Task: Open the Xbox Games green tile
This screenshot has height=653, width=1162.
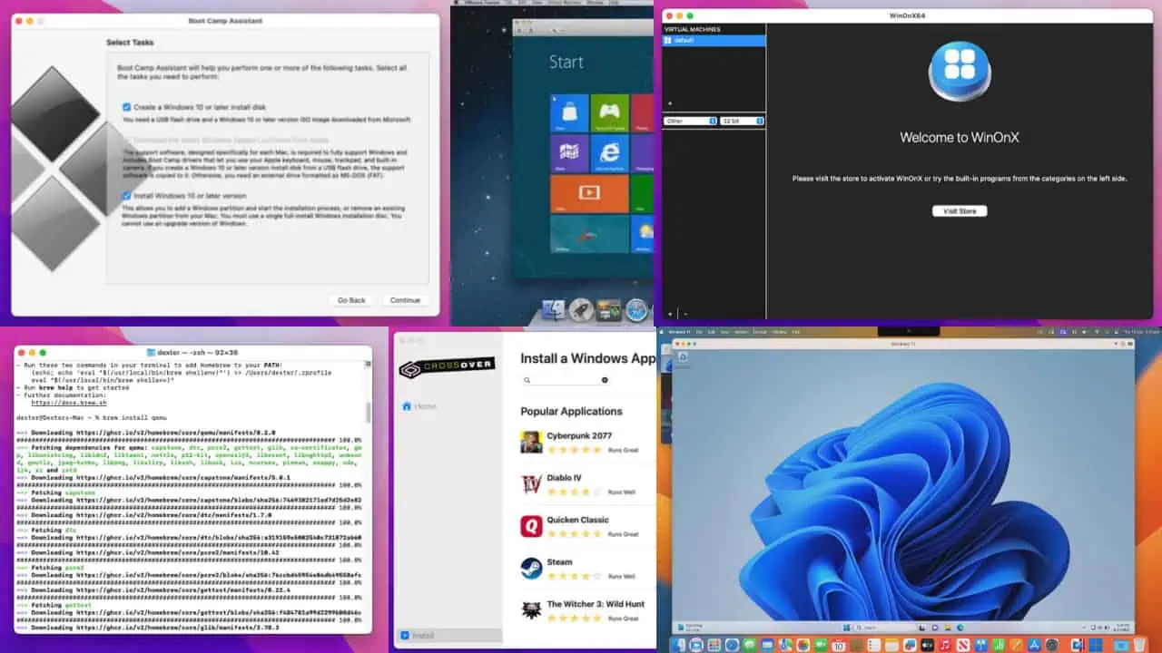Action: coord(609,112)
